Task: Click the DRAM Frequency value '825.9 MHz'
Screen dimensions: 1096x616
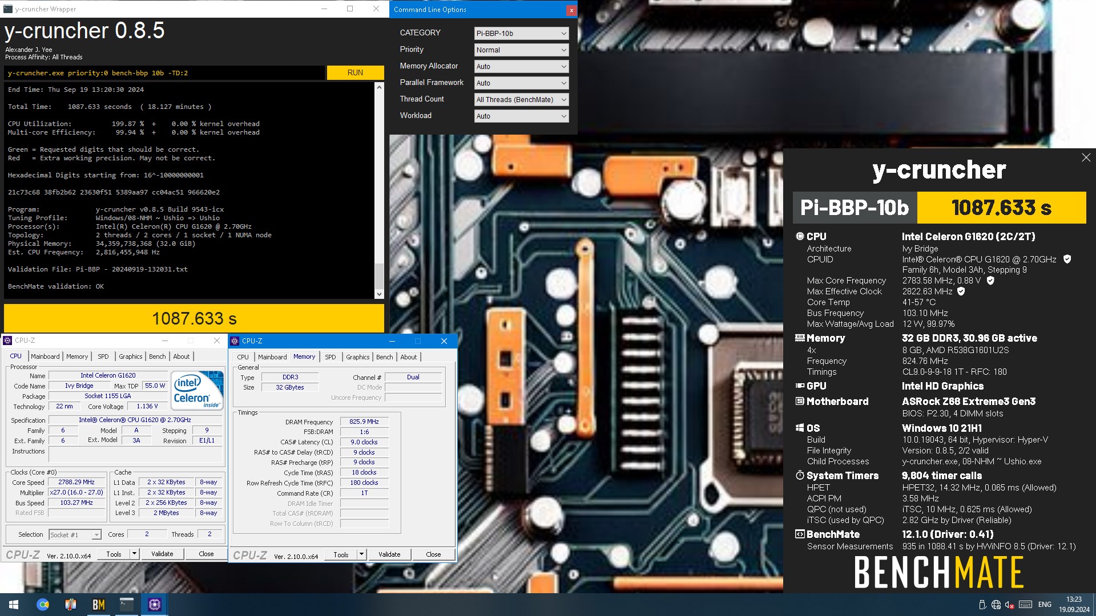Action: click(x=364, y=422)
